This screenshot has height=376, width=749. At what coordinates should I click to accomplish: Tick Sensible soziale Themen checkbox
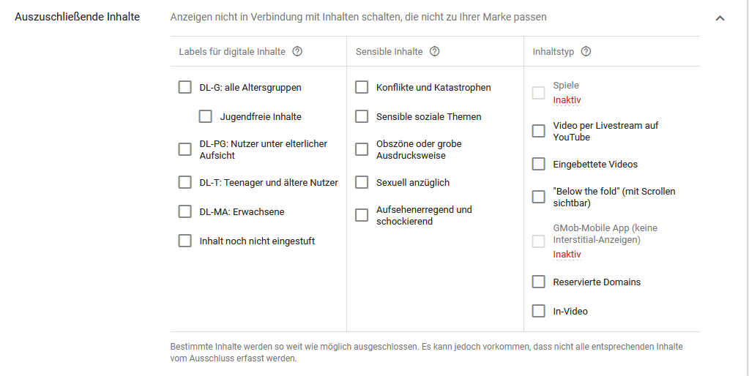coord(362,117)
